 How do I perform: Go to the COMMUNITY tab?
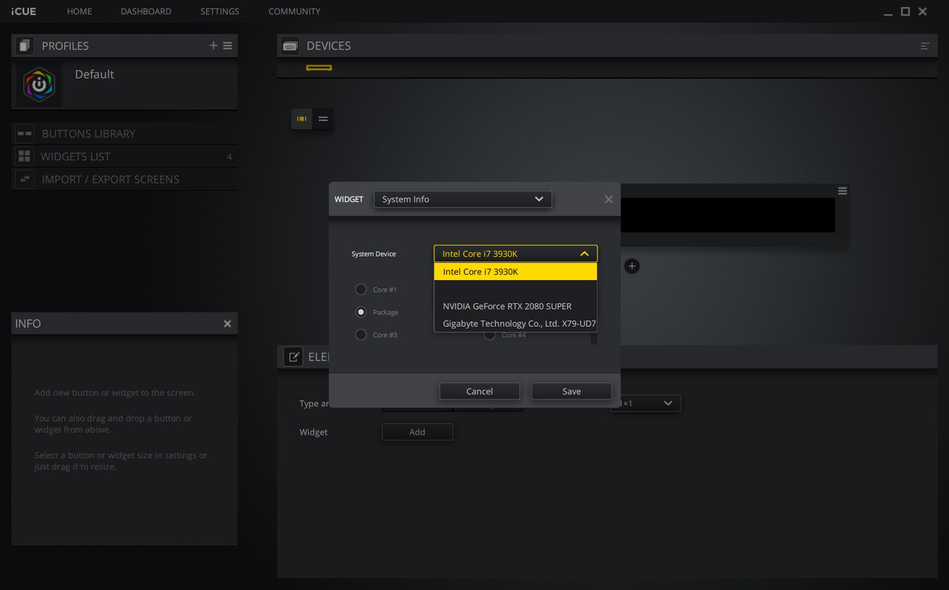coord(294,11)
